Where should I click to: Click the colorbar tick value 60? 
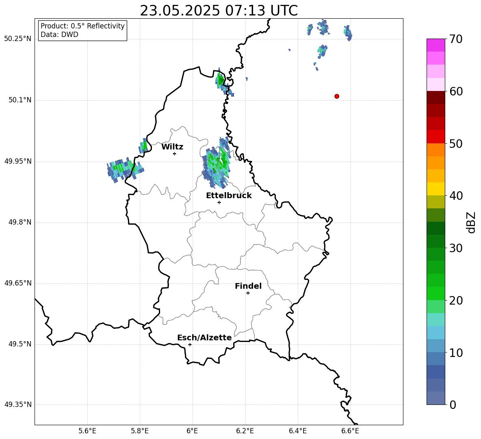click(x=456, y=91)
